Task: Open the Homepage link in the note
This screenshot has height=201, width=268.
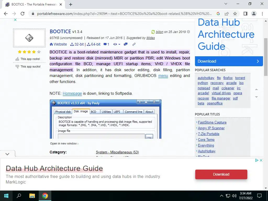Action: click(72, 93)
